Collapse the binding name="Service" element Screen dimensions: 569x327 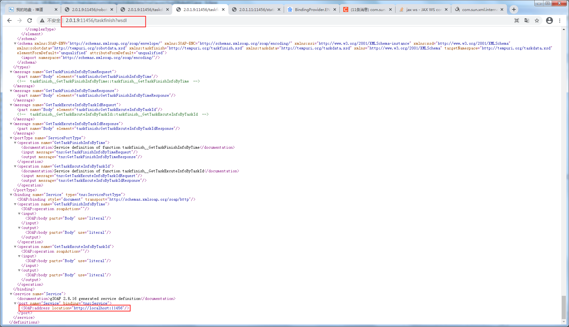(x=11, y=194)
